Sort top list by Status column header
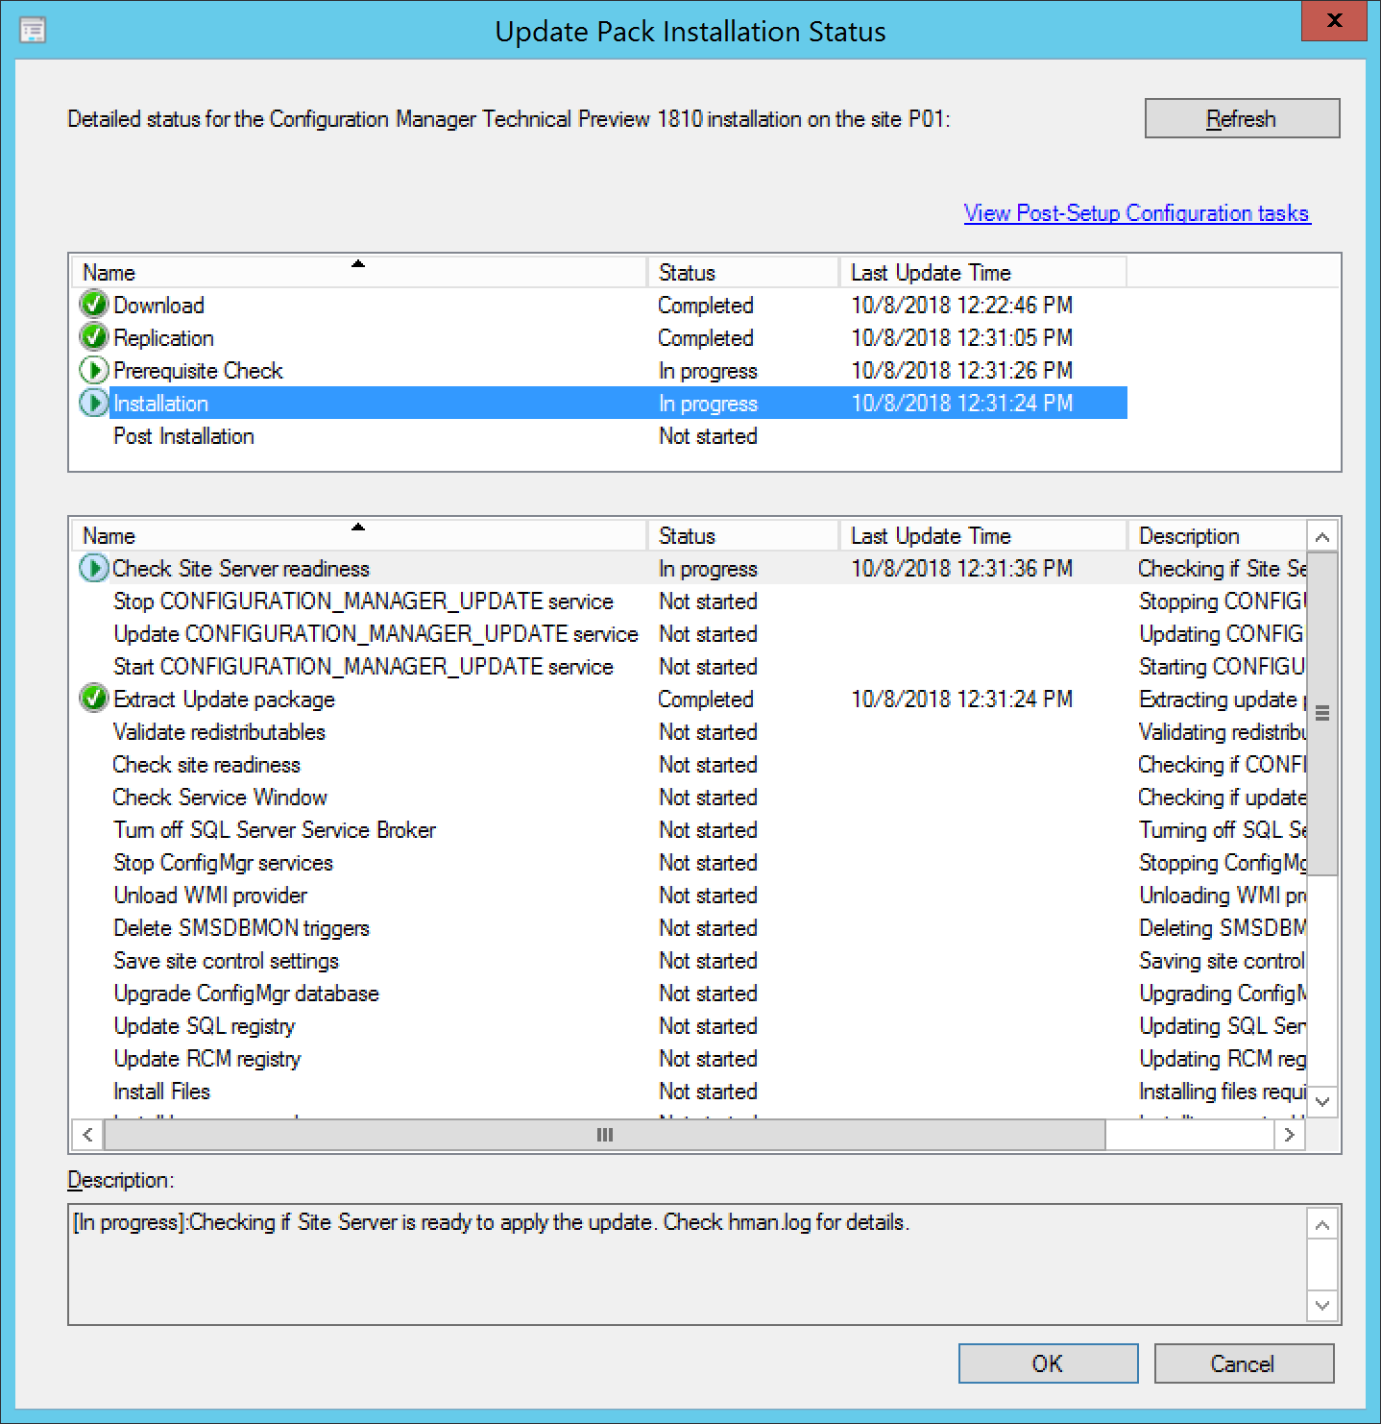 [743, 273]
